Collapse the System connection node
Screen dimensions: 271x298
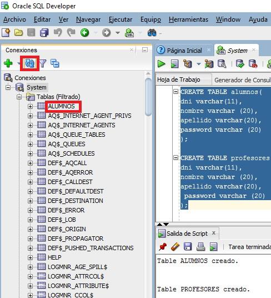tap(8, 87)
